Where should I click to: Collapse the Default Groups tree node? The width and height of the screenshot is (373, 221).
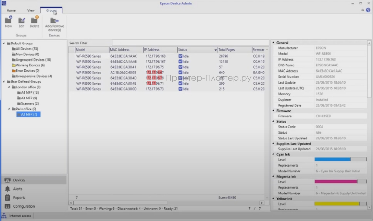[x=4, y=43]
